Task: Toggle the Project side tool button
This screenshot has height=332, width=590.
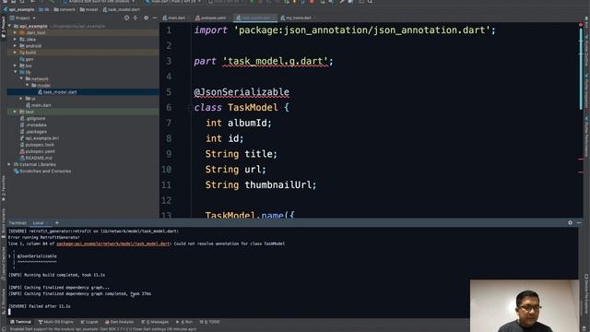Action: coord(4,27)
